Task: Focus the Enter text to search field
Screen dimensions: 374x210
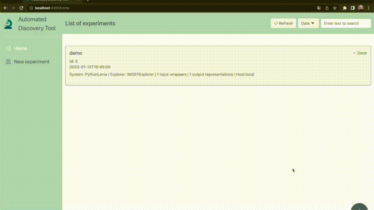Action: click(346, 23)
